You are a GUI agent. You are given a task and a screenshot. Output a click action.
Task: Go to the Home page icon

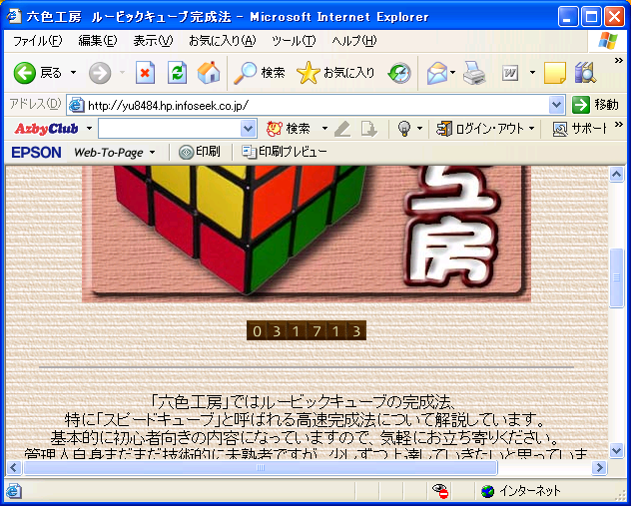[209, 73]
